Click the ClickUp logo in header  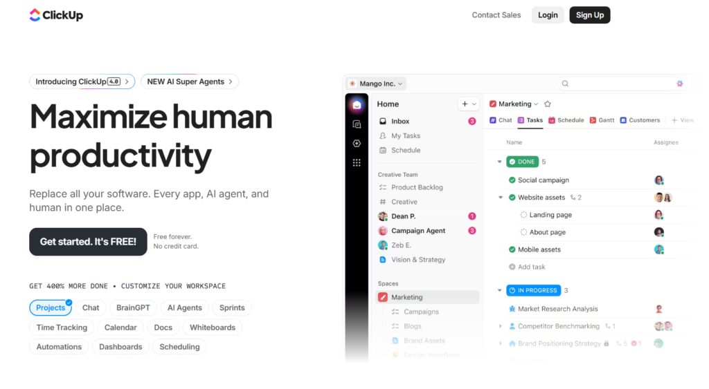point(56,15)
